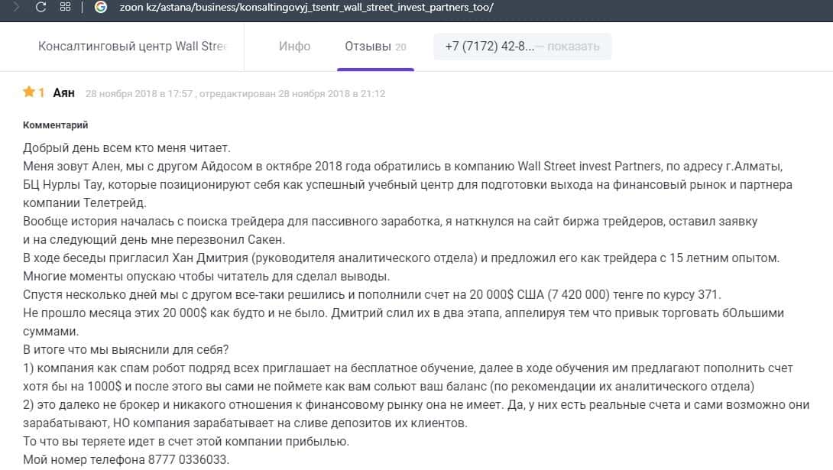Open the browser tab grid icon

[66, 7]
